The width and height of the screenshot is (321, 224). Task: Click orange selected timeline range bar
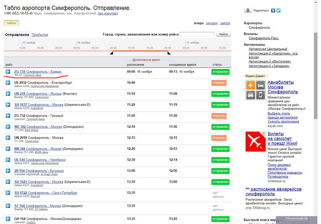point(140,50)
